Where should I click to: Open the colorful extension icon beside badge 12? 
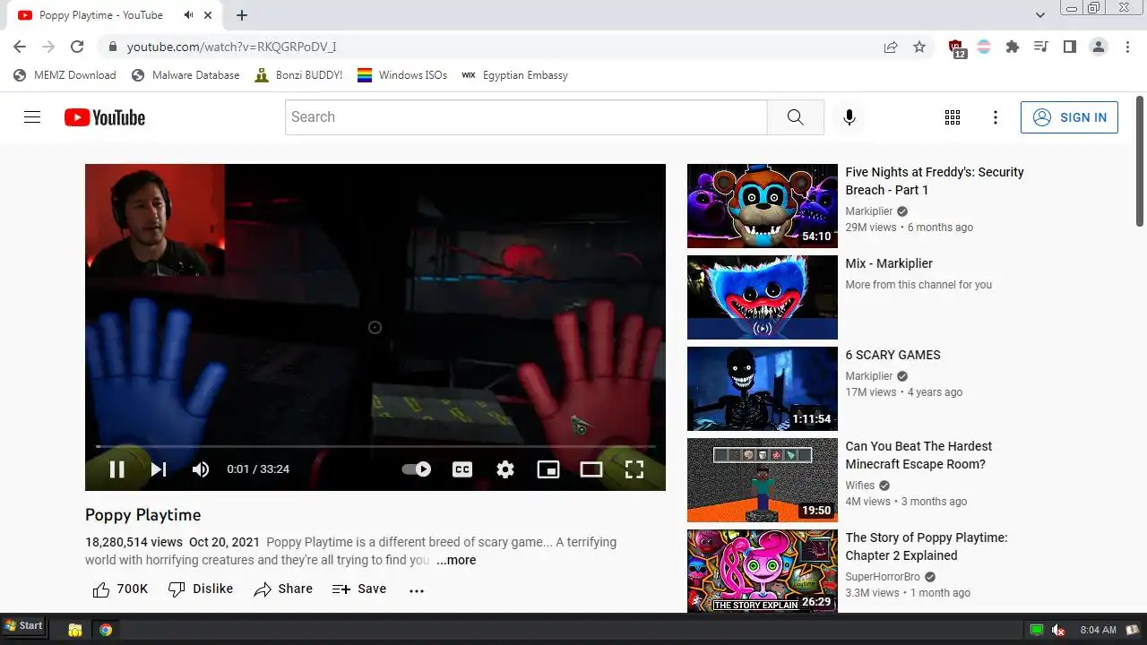(984, 47)
